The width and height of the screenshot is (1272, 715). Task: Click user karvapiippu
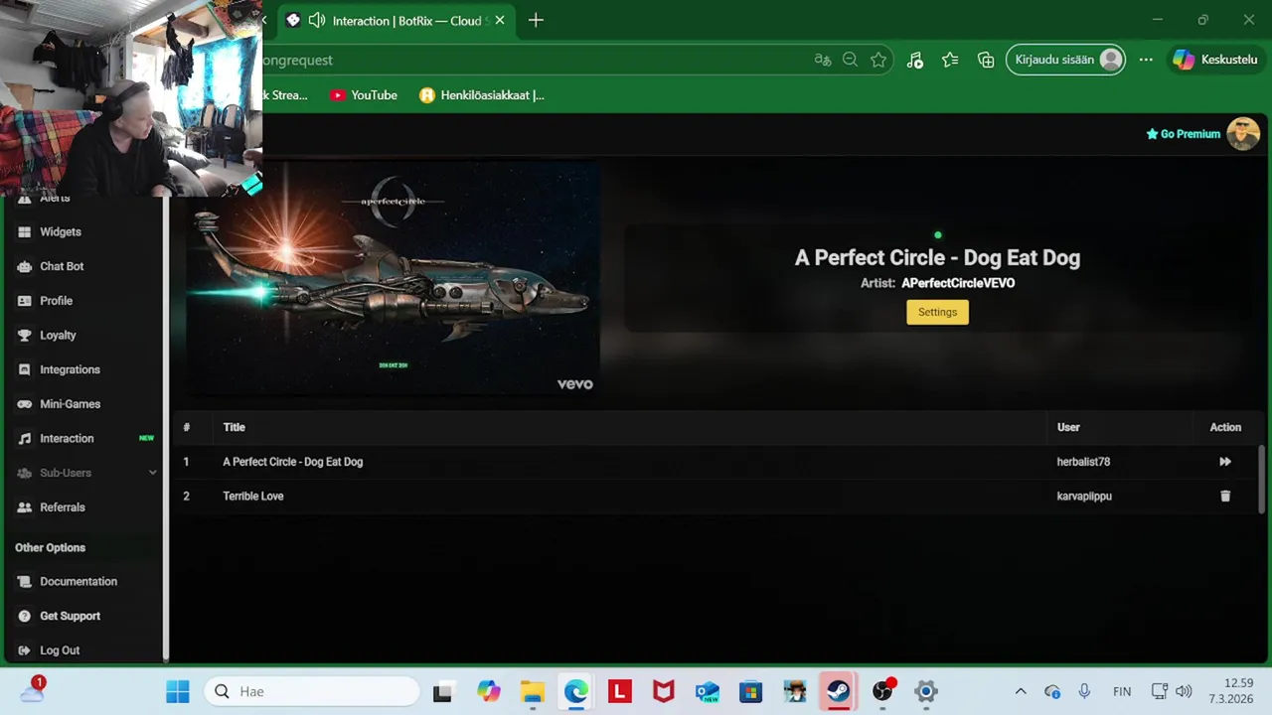1084,496
